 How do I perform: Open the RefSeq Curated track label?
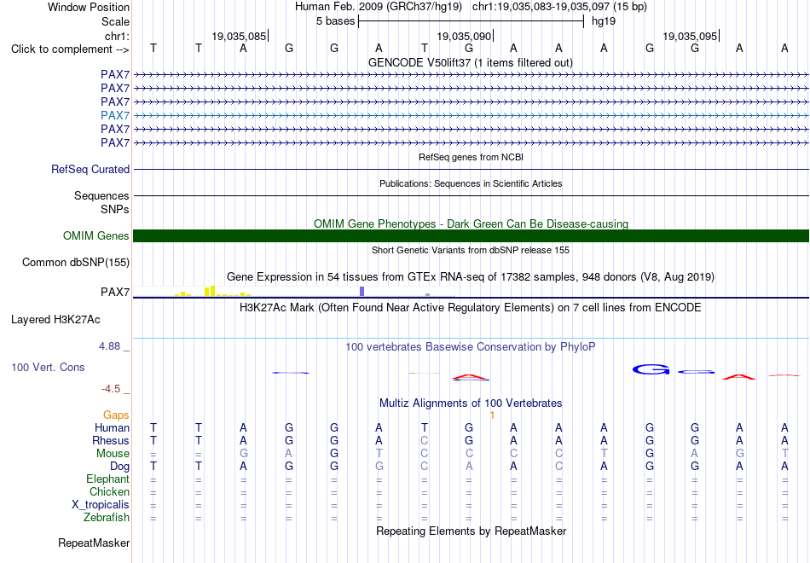[90, 169]
